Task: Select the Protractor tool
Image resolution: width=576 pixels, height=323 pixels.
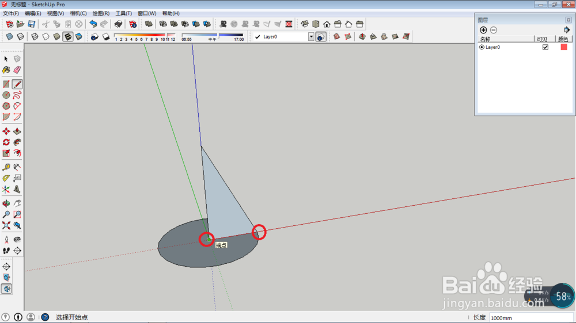Action: coord(6,178)
